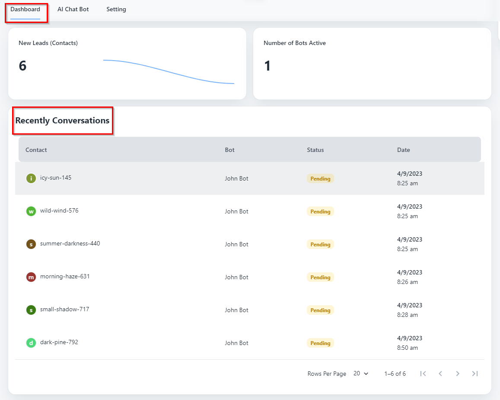Jump to the last page of results
This screenshot has height=400, width=500.
tap(475, 374)
